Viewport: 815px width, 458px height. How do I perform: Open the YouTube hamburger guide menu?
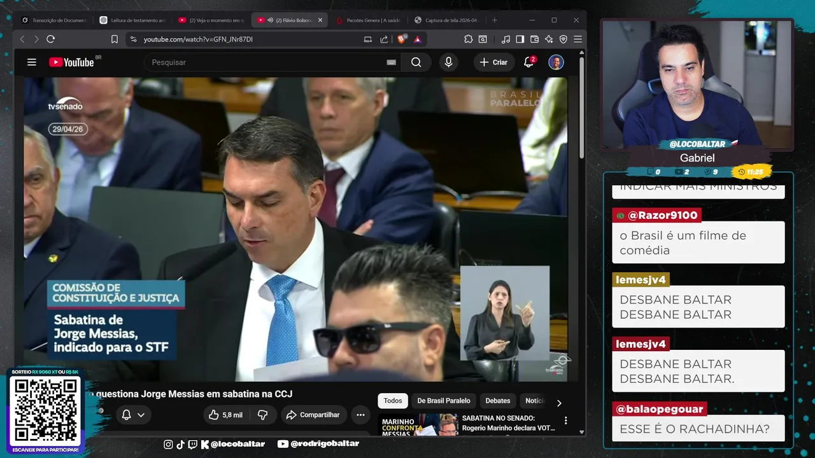click(x=32, y=62)
